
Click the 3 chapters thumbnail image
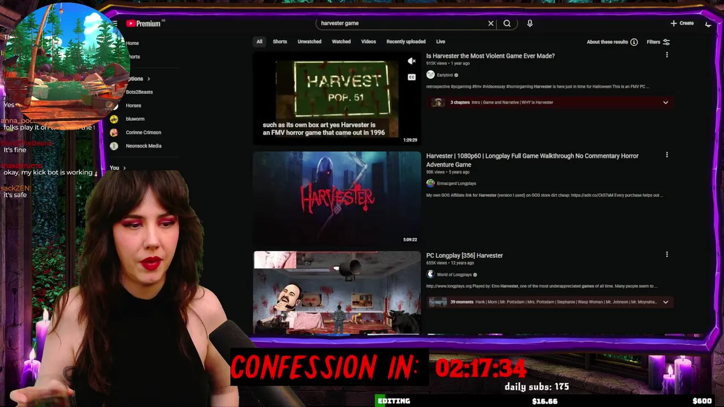pyautogui.click(x=437, y=102)
